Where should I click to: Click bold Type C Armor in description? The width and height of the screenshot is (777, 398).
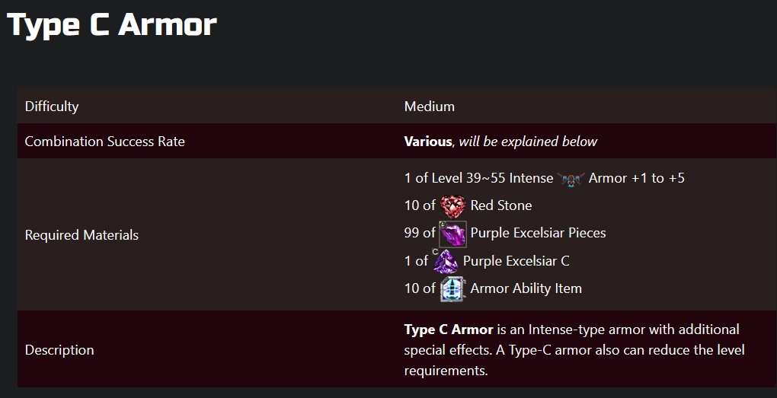coord(449,330)
